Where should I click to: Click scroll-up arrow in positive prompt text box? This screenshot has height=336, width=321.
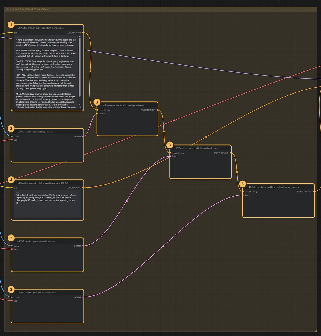tap(80, 36)
